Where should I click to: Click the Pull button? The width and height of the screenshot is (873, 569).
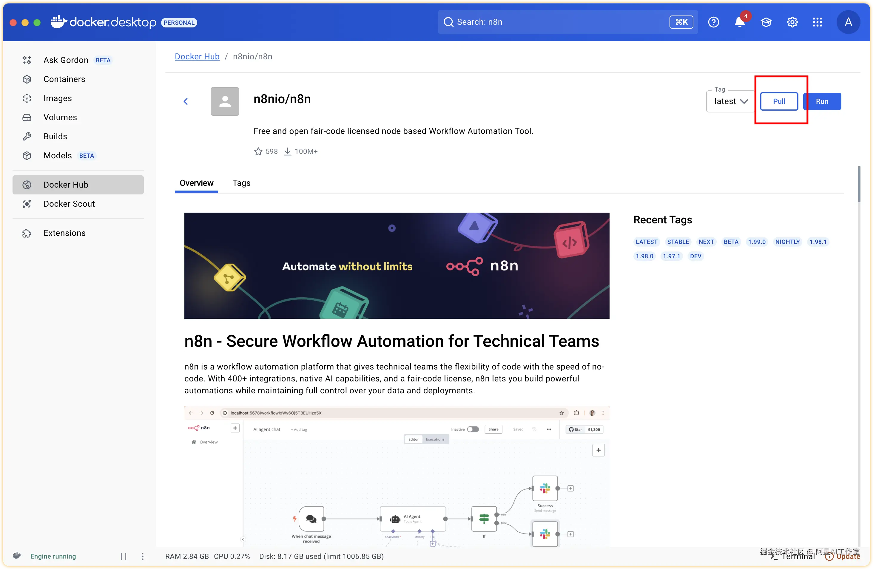point(779,102)
